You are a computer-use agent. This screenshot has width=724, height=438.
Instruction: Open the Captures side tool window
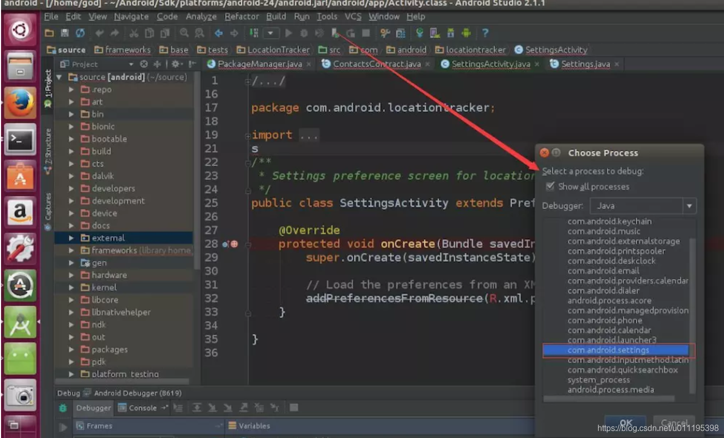(48, 211)
